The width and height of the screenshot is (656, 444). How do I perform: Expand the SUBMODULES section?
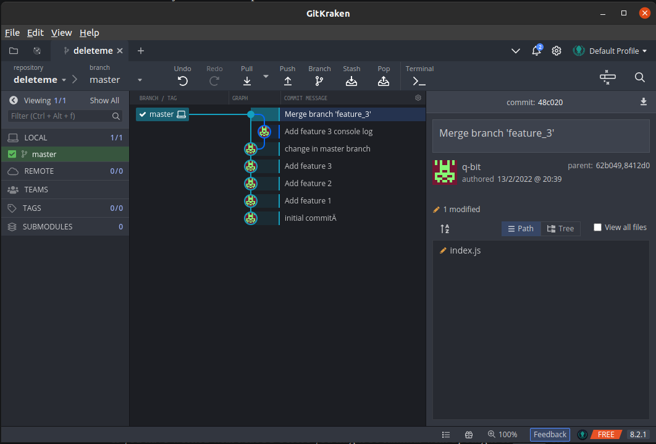click(x=65, y=226)
